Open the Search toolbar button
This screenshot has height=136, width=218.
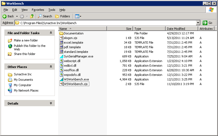pyautogui.click(x=45, y=16)
